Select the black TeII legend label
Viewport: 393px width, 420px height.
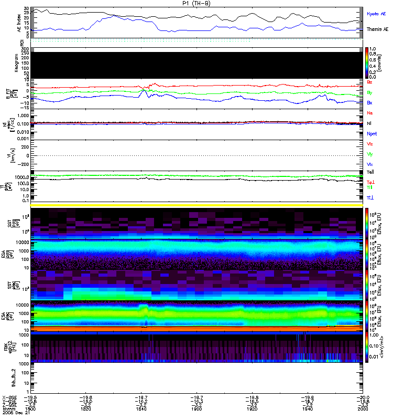tap(370, 172)
